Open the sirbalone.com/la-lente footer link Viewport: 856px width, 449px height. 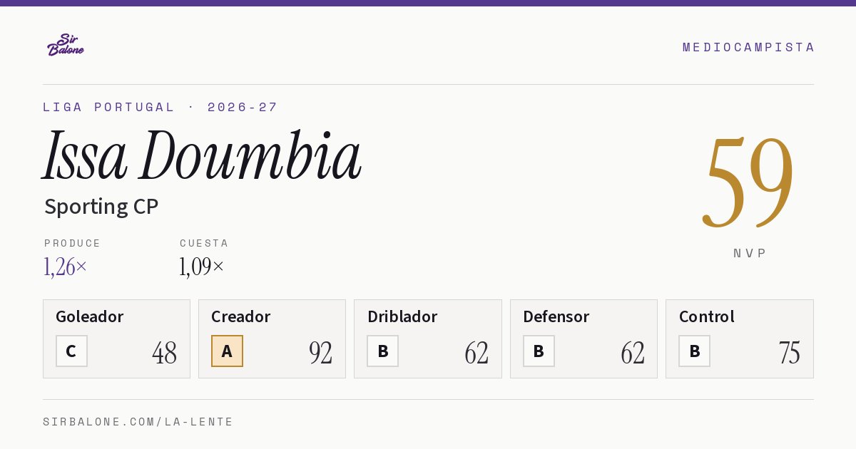(138, 422)
